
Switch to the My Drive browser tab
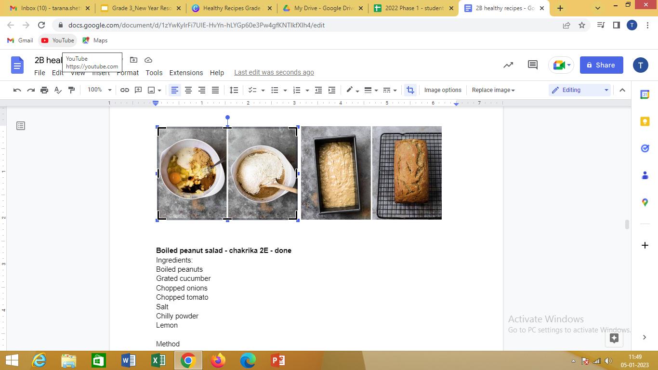pyautogui.click(x=323, y=8)
